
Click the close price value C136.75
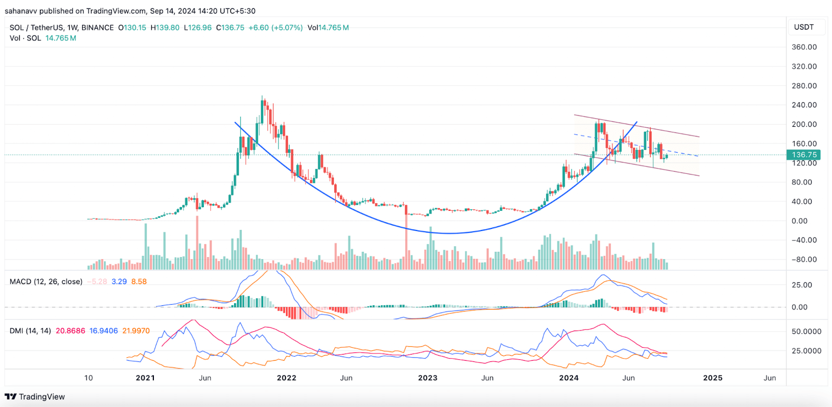[230, 28]
